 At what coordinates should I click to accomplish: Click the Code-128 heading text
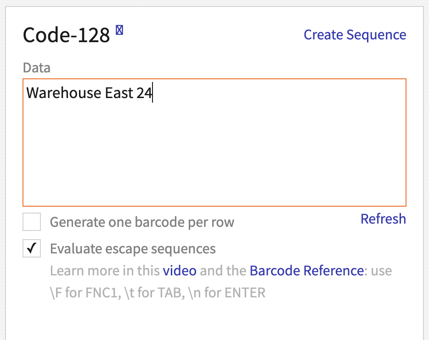coord(67,35)
